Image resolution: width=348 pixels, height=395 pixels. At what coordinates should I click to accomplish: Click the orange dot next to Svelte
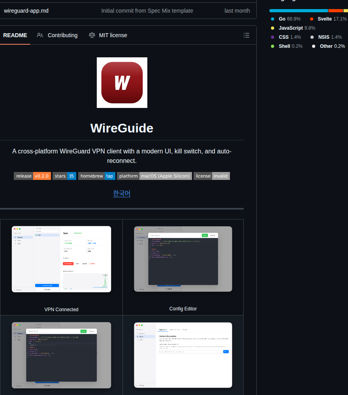click(x=312, y=19)
